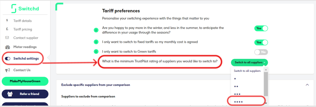The width and height of the screenshot is (316, 107).
Task: Click the Refer a friend button
Action: pyautogui.click(x=25, y=94)
